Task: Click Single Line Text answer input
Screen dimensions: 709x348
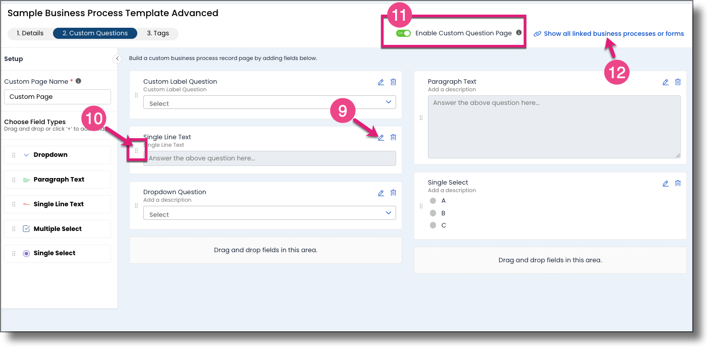Action: point(269,158)
